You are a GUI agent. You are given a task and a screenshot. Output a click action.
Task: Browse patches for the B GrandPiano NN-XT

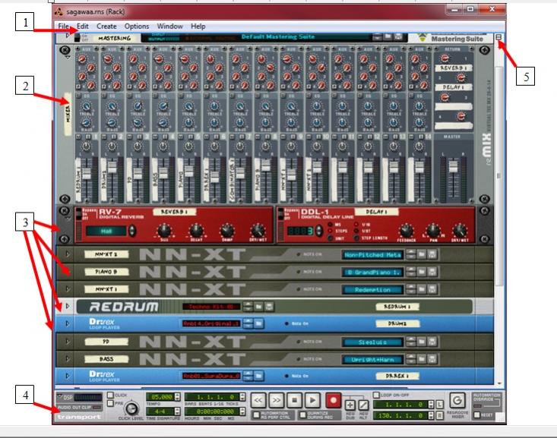(421, 272)
